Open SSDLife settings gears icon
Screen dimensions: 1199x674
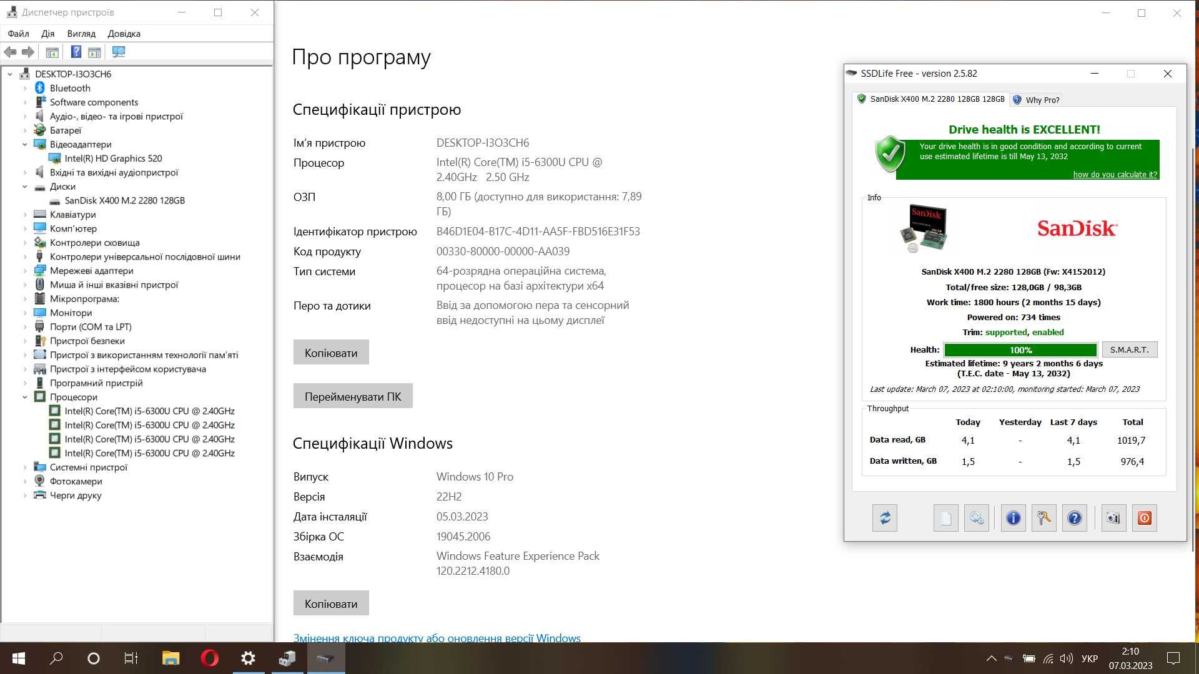[x=977, y=518]
